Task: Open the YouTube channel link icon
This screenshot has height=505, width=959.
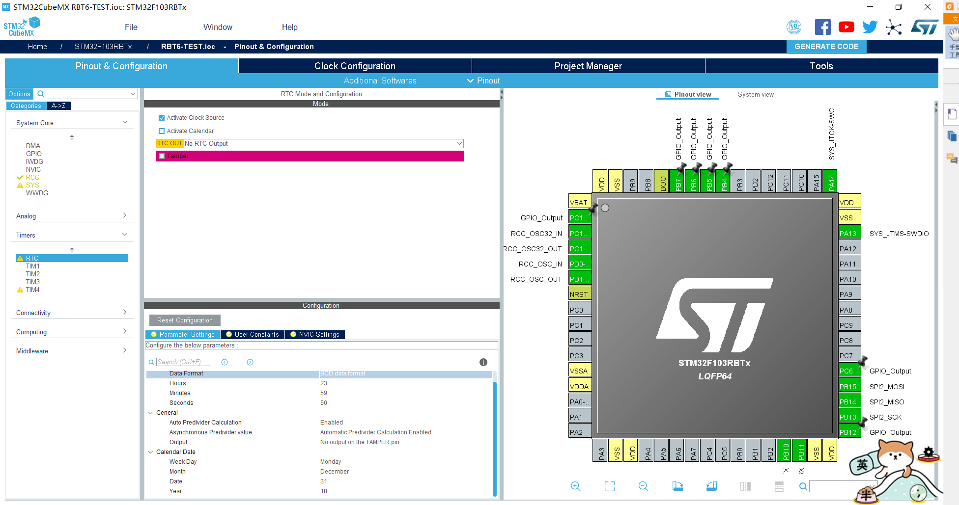Action: pyautogui.click(x=846, y=27)
